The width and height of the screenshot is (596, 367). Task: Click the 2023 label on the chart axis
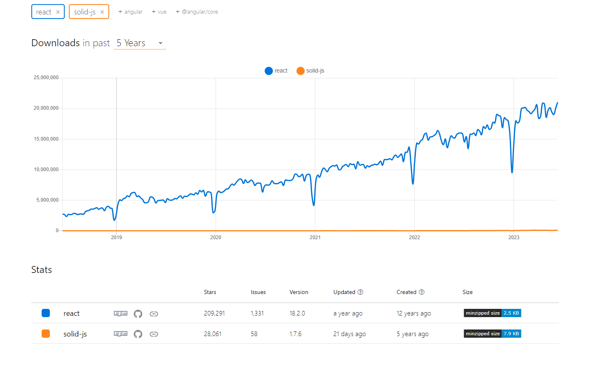pos(514,238)
